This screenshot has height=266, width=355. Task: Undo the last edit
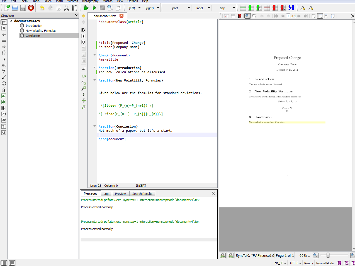42,8
